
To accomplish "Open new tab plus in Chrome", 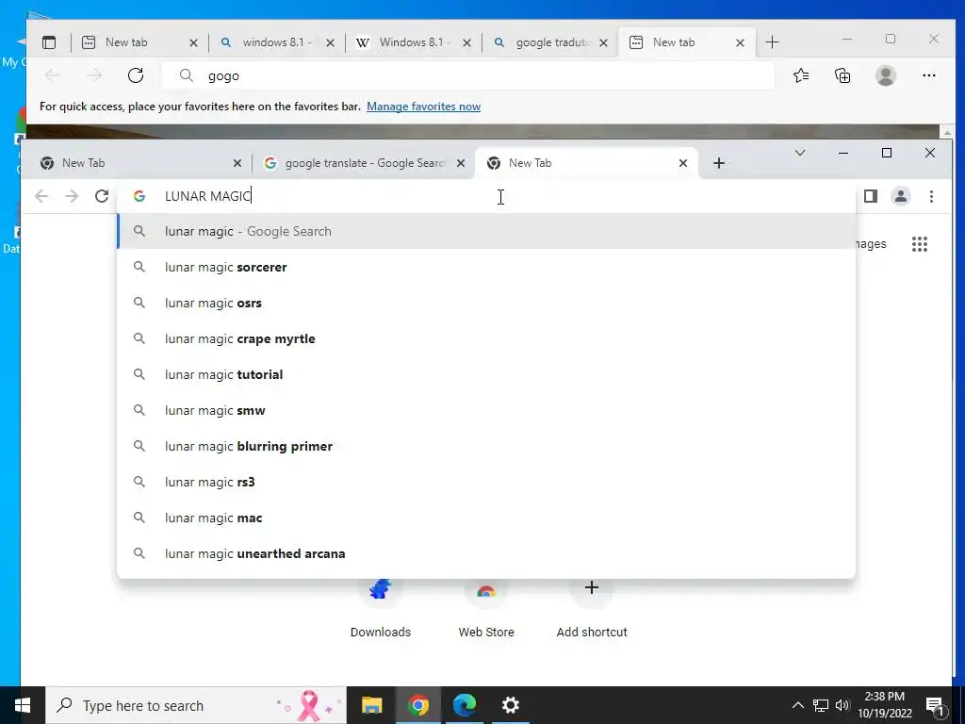I will tap(718, 163).
